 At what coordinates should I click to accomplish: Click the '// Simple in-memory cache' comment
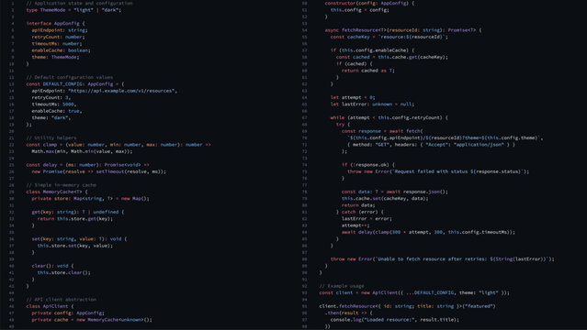(x=61, y=185)
